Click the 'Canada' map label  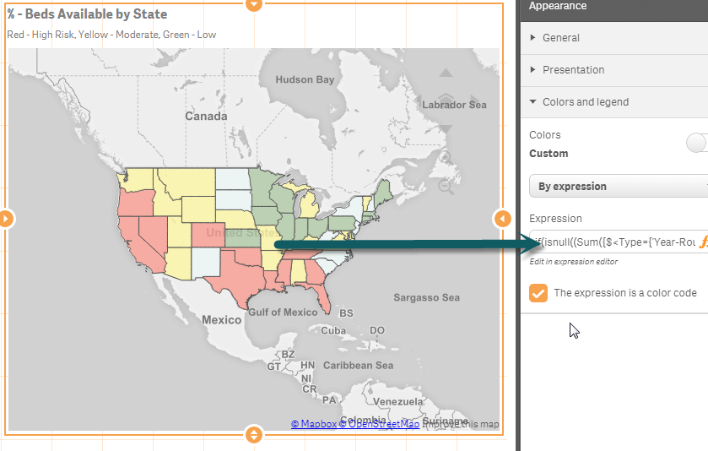(x=206, y=117)
